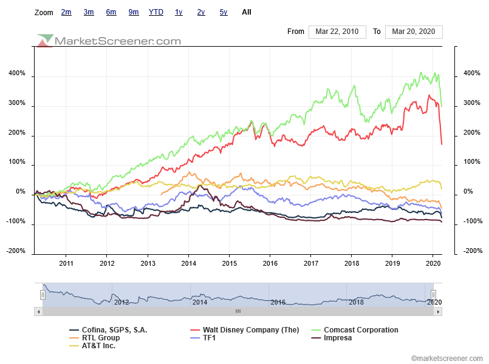This screenshot has width=489, height=364.
Task: Click the right 300% axis label
Action: 472,103
